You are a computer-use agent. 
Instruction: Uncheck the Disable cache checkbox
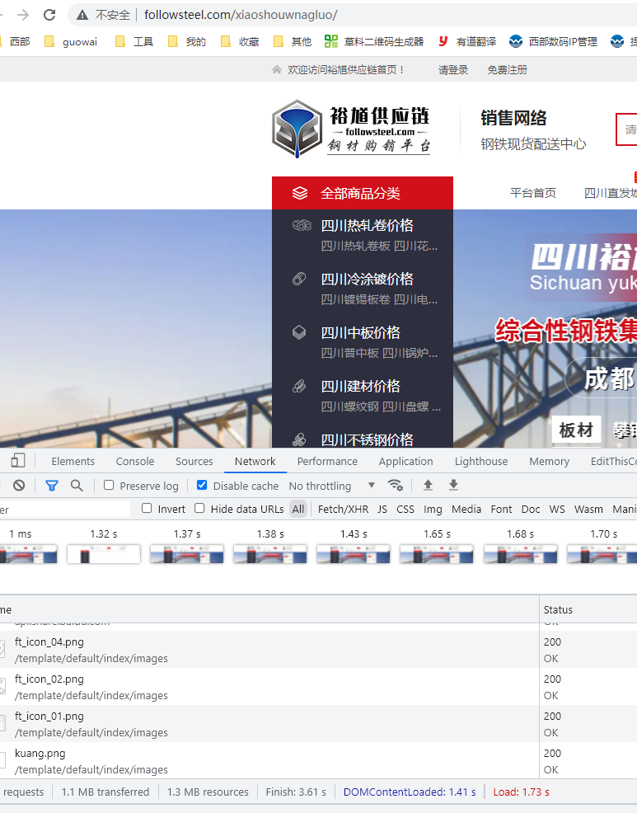pos(202,486)
